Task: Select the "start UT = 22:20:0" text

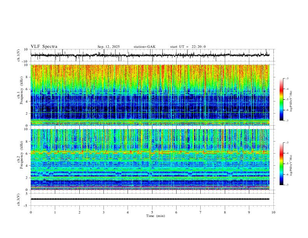Action: pos(188,47)
